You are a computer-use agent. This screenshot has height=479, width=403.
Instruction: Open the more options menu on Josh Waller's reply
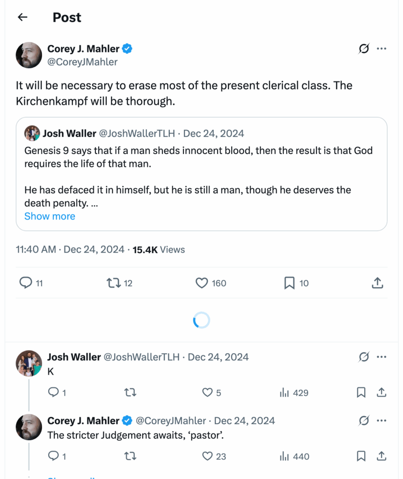(x=382, y=357)
